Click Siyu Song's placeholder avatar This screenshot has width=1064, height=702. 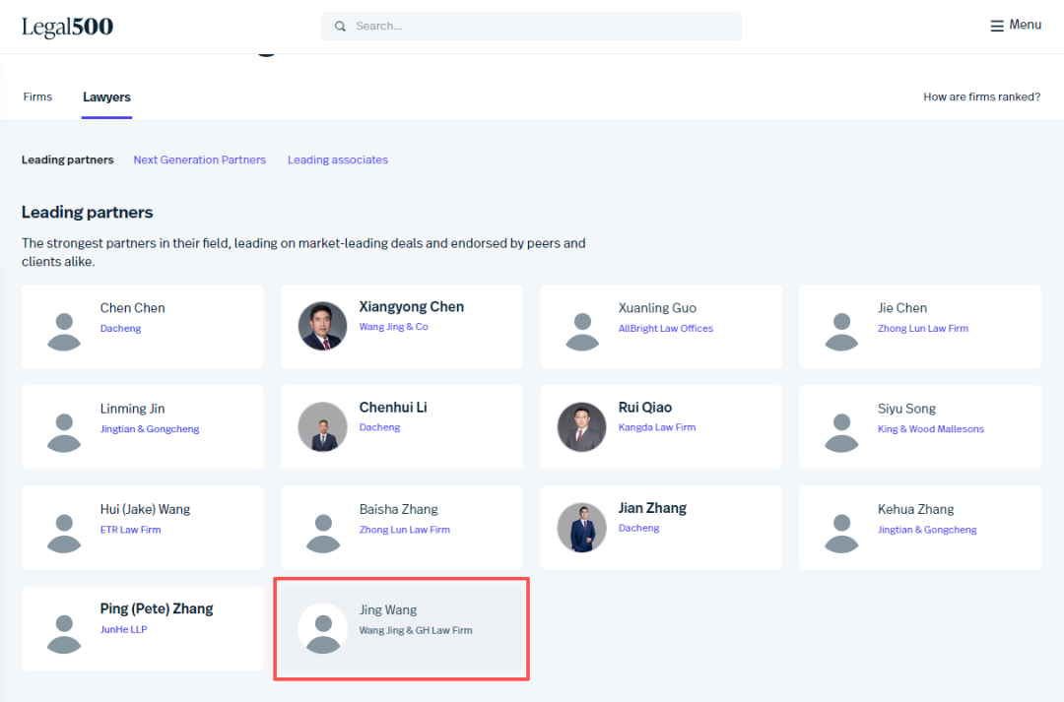coord(841,432)
